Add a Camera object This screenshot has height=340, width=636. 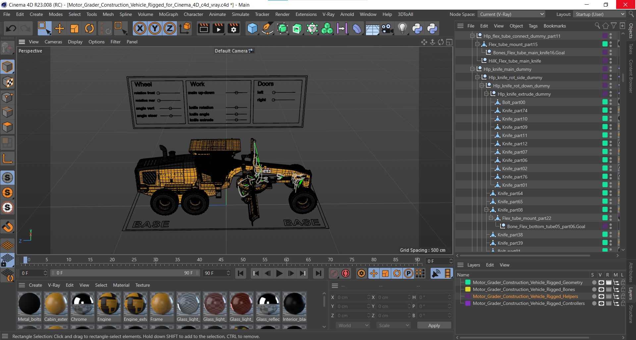click(387, 28)
